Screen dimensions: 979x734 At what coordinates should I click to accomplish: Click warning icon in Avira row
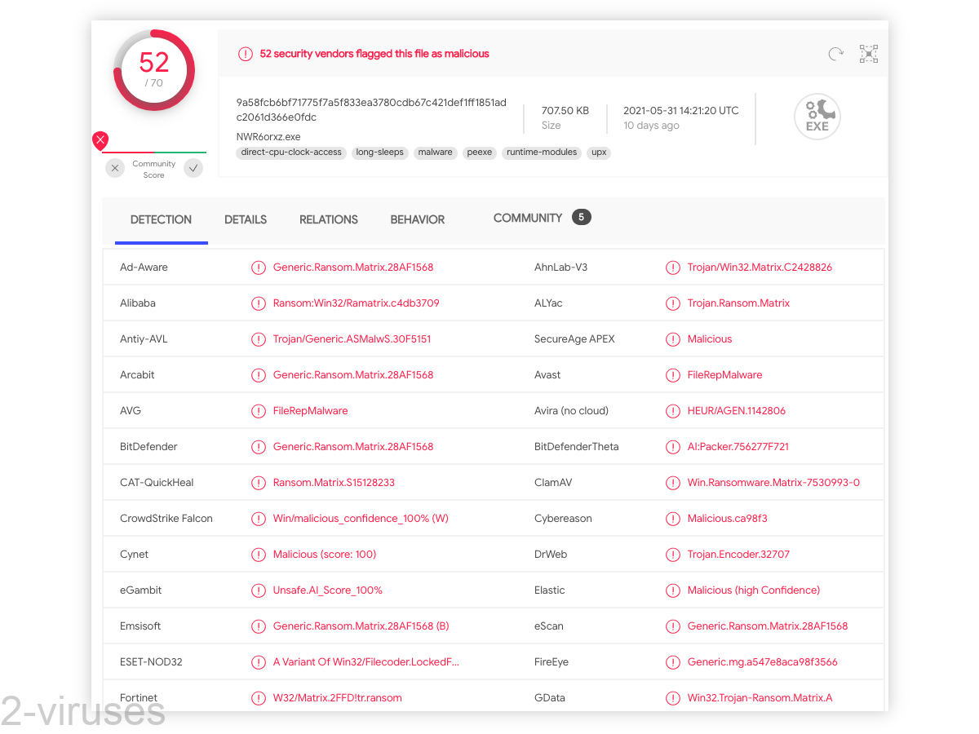(673, 411)
